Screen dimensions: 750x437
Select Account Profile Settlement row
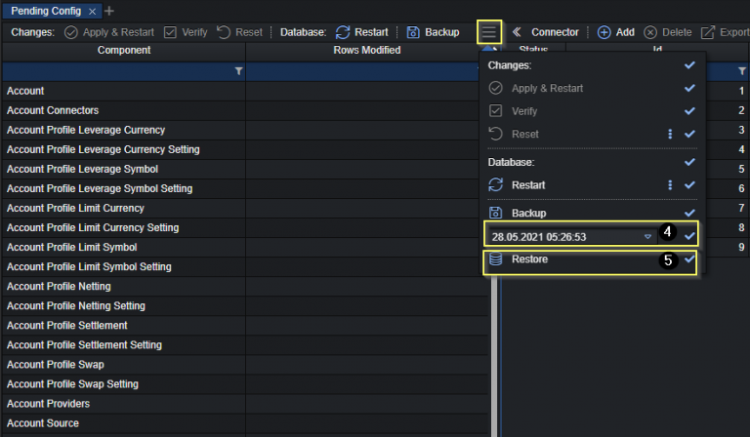pyautogui.click(x=245, y=326)
